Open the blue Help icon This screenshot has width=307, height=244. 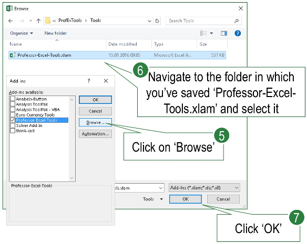238,33
